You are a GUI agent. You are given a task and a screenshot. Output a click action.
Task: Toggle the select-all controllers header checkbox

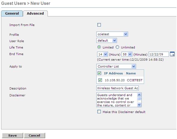click(x=99, y=73)
